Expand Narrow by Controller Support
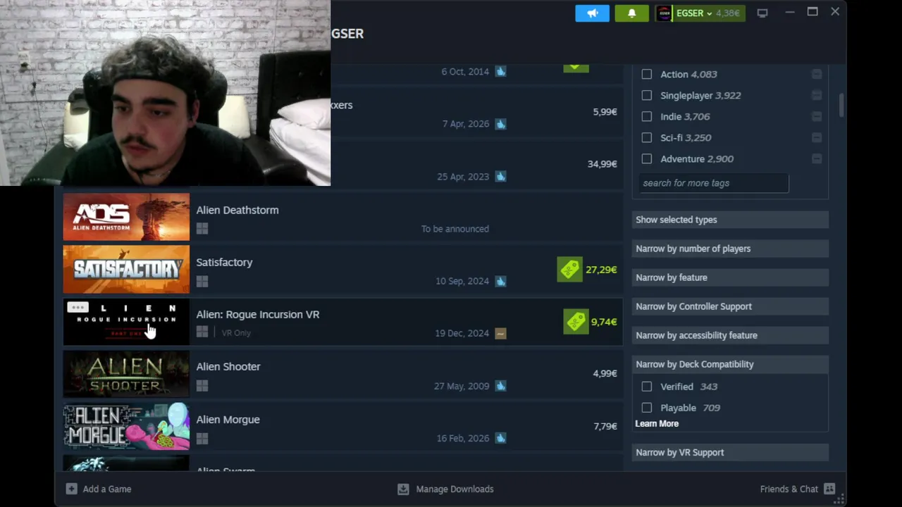 point(730,306)
